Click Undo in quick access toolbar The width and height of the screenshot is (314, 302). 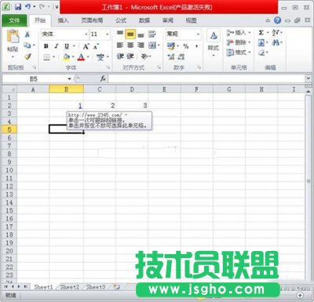point(27,7)
